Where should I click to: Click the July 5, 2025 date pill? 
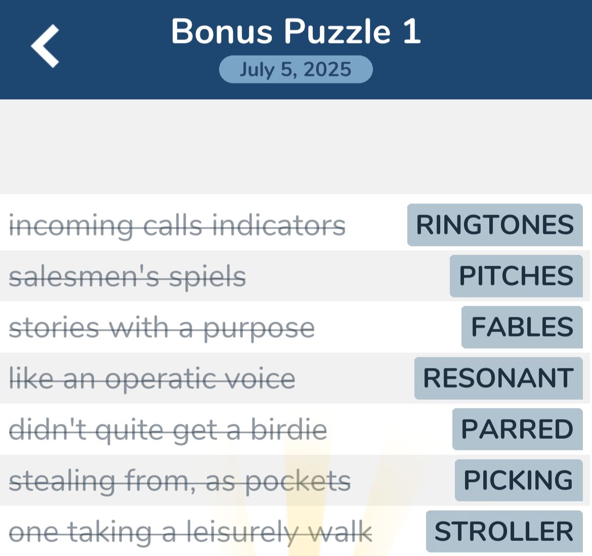point(295,69)
